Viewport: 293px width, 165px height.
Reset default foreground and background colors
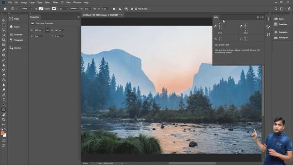tap(2, 129)
